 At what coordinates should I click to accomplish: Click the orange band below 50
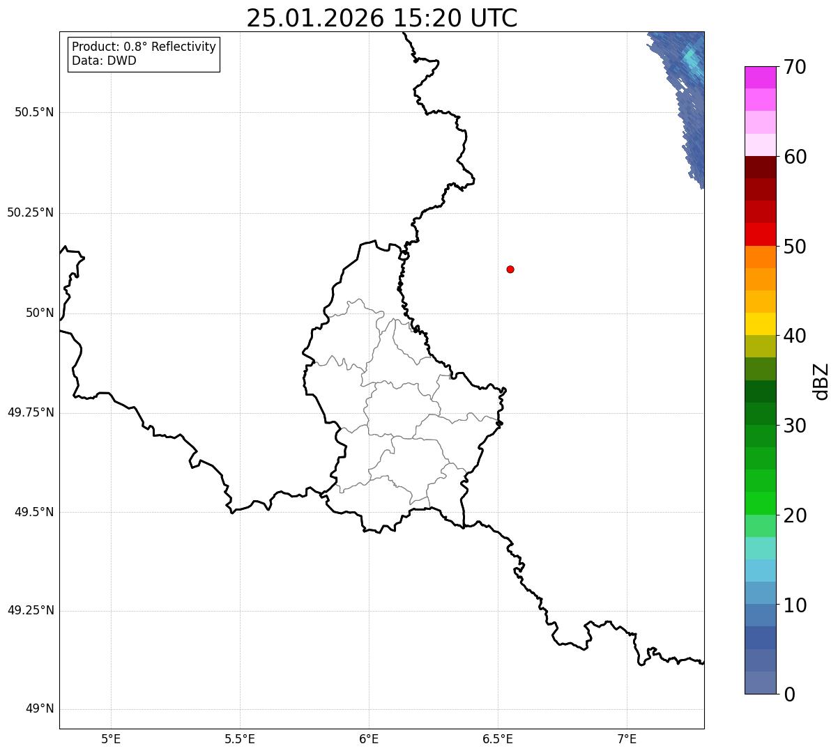[x=761, y=257]
